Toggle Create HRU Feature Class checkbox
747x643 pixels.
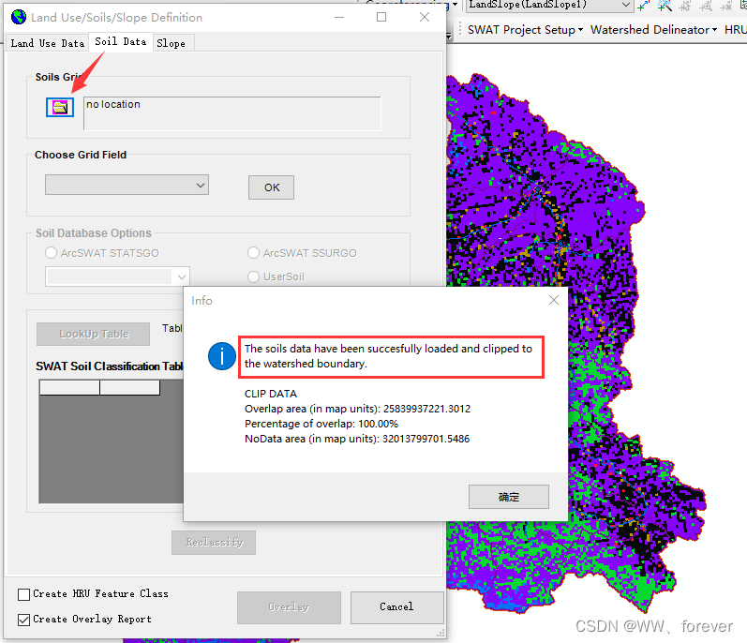tap(23, 594)
